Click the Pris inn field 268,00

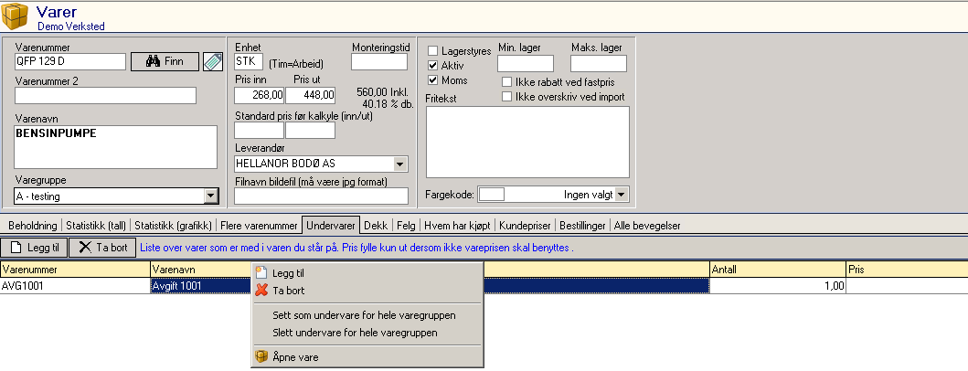(x=260, y=95)
